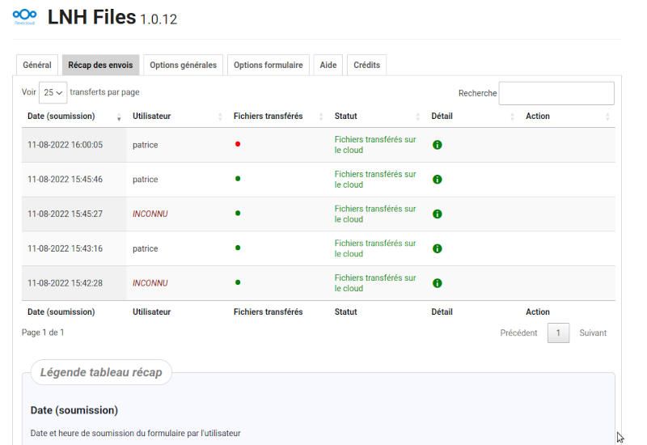Click user patrice in 15:43:16 row

(146, 248)
